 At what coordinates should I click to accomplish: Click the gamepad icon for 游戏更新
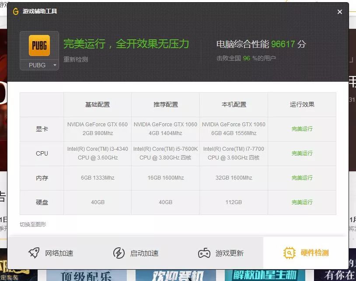(204, 253)
